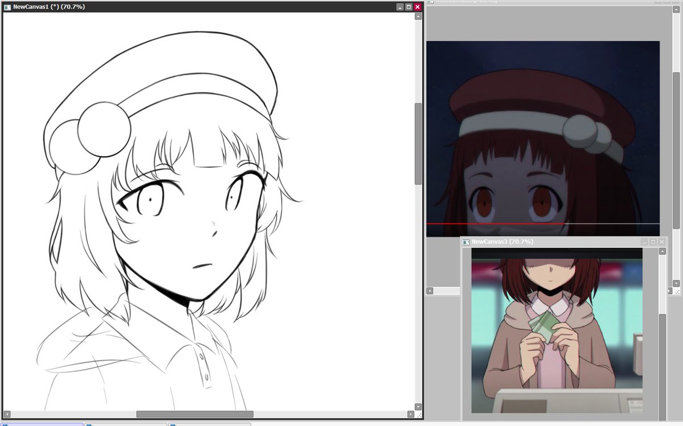Screen dimensions: 683x426
Task: Minimize the NewCanvas1 window
Action: pos(400,7)
